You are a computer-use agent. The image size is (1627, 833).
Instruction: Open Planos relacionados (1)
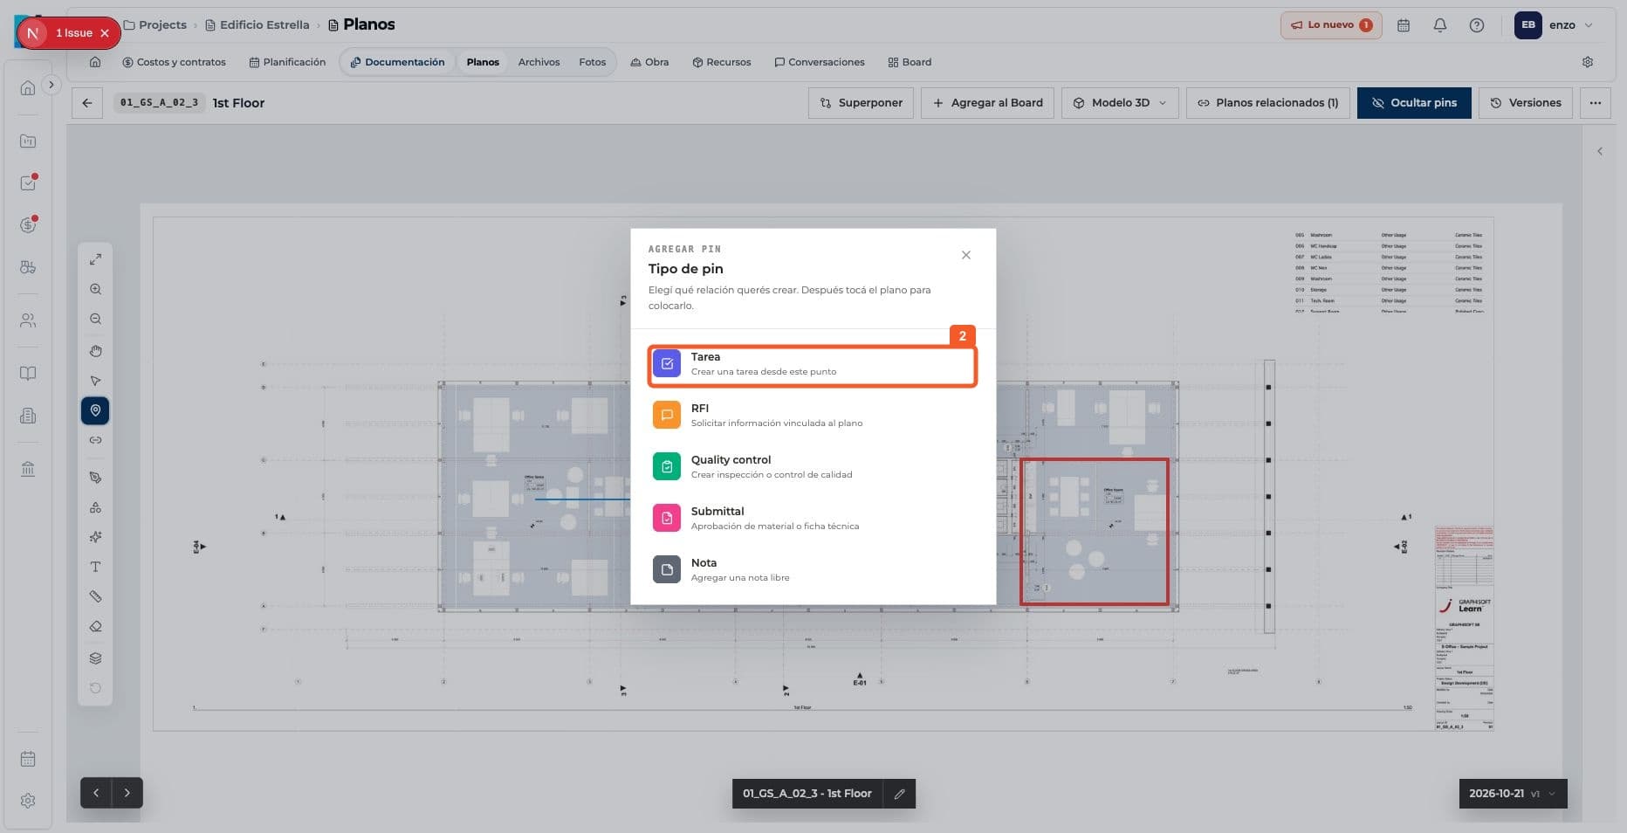(1267, 103)
